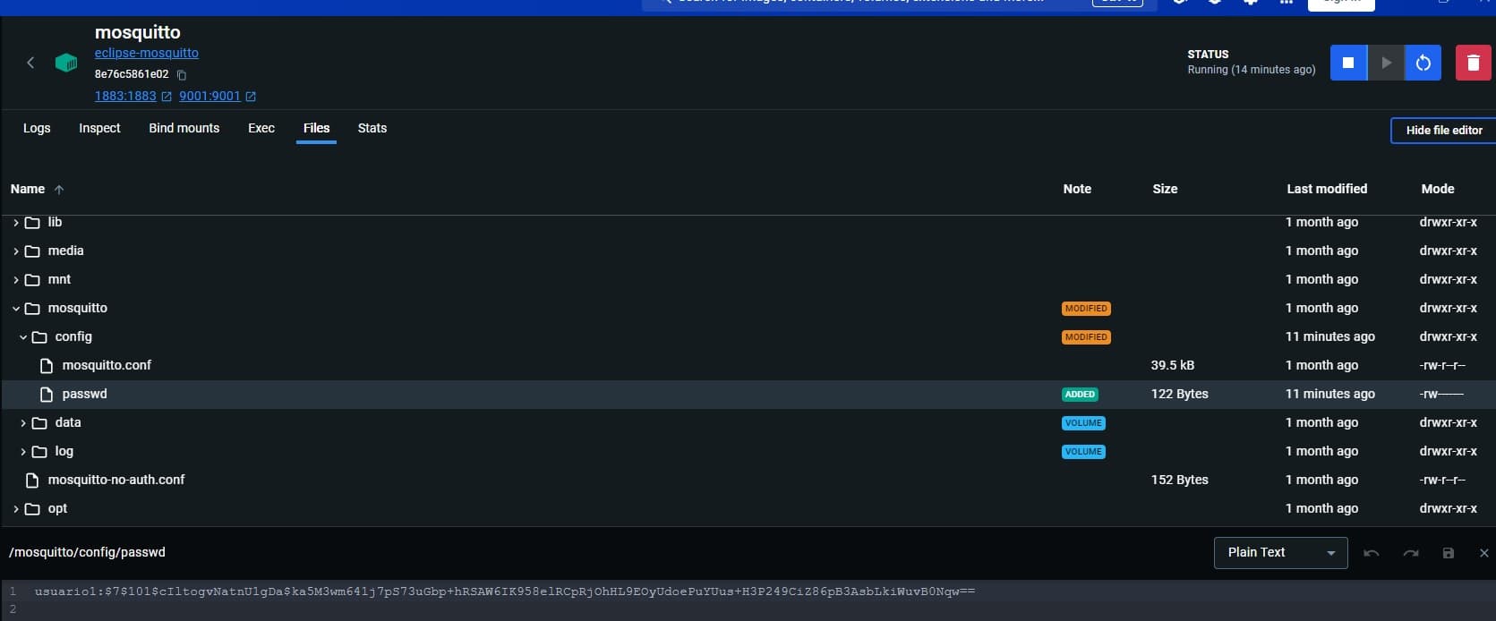Stop the mosquitto container
The width and height of the screenshot is (1496, 621).
pos(1348,63)
